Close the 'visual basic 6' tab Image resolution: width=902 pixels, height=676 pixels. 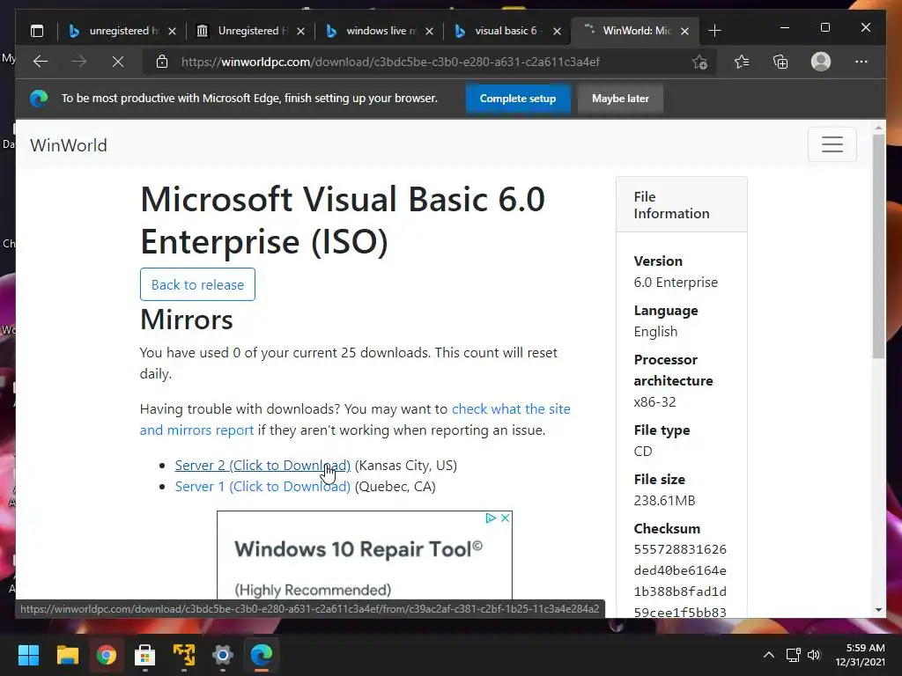[557, 31]
